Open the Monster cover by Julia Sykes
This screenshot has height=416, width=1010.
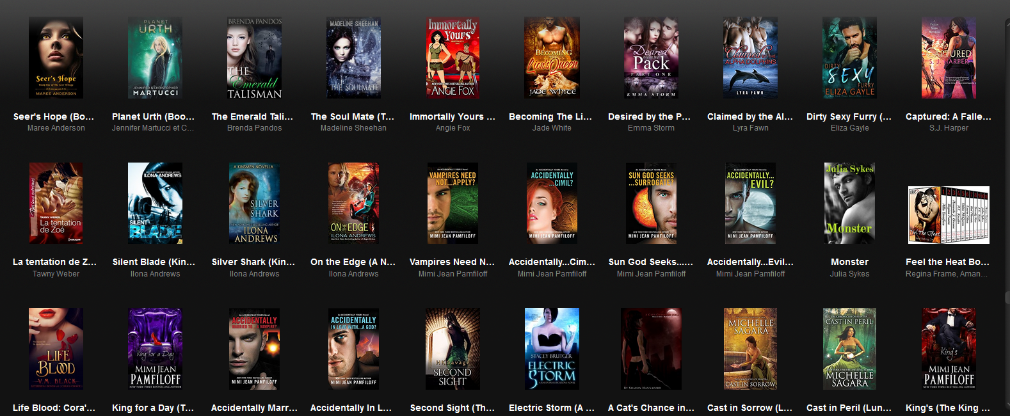(849, 203)
